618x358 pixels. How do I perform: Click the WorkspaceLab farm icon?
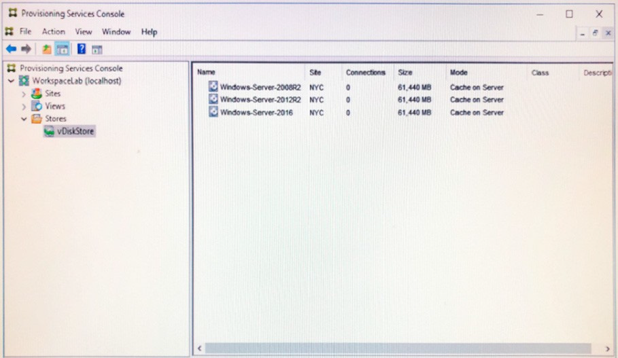pos(24,81)
